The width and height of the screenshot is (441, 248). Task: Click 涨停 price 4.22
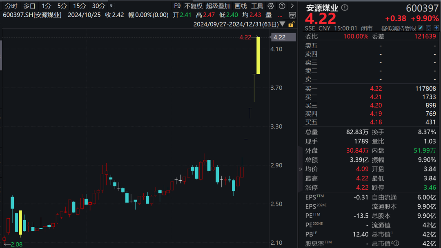362,188
